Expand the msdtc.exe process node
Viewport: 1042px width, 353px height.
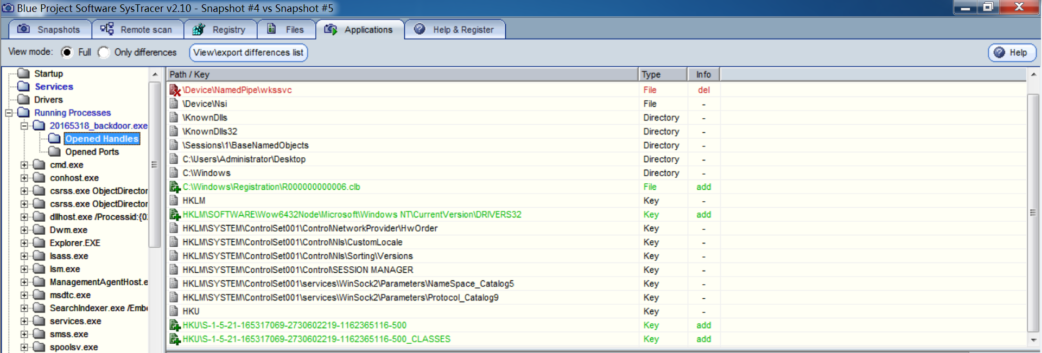[x=24, y=295]
